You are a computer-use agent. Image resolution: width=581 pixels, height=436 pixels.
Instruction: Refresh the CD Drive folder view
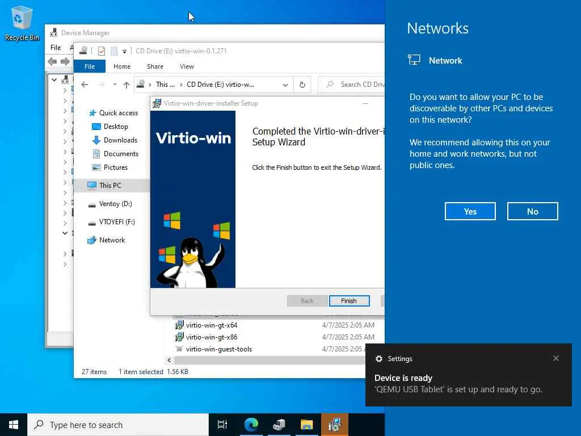point(302,85)
